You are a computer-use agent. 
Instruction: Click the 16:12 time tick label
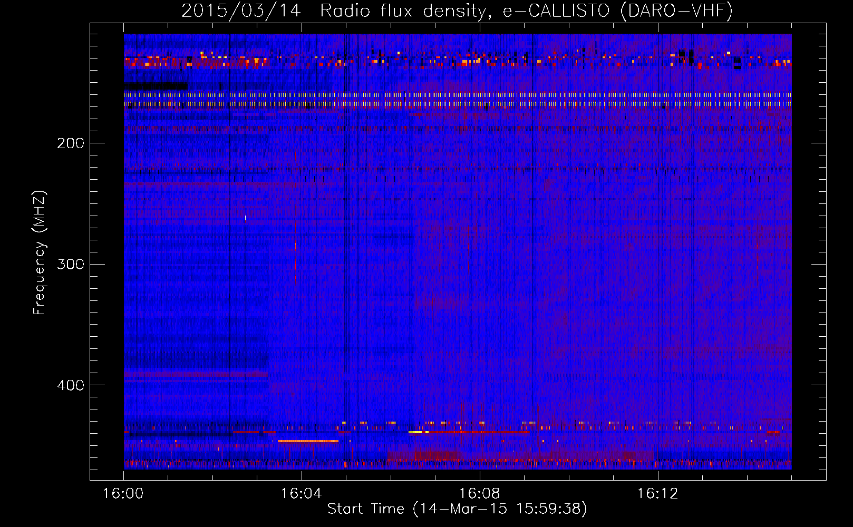(x=657, y=493)
